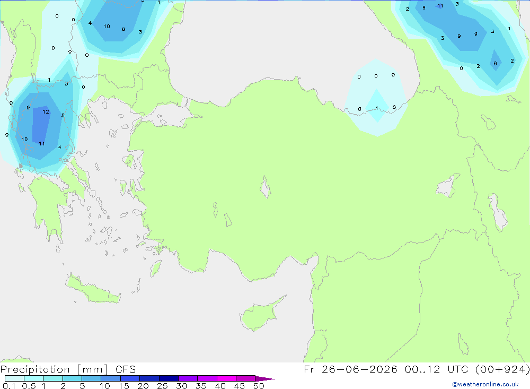
Task: Click the '35' legend scale label
Action: coord(201,386)
